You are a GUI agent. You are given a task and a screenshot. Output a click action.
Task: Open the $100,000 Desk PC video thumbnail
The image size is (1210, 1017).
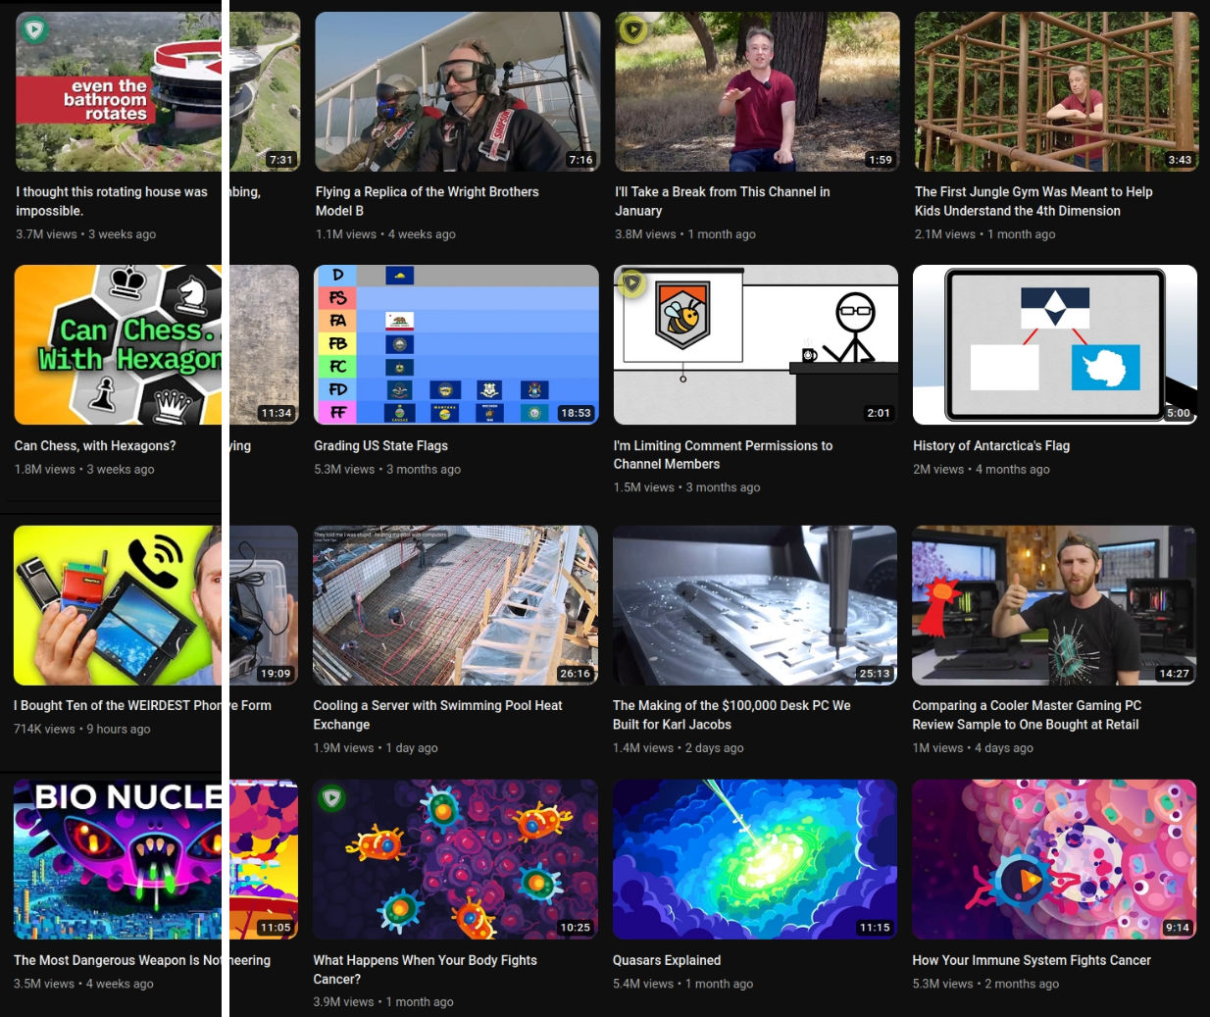pos(754,605)
